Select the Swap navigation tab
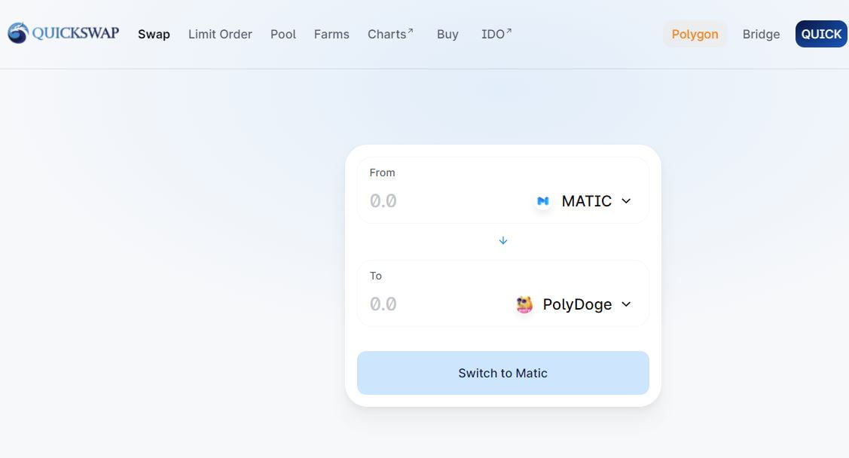The image size is (849, 458). pos(154,35)
